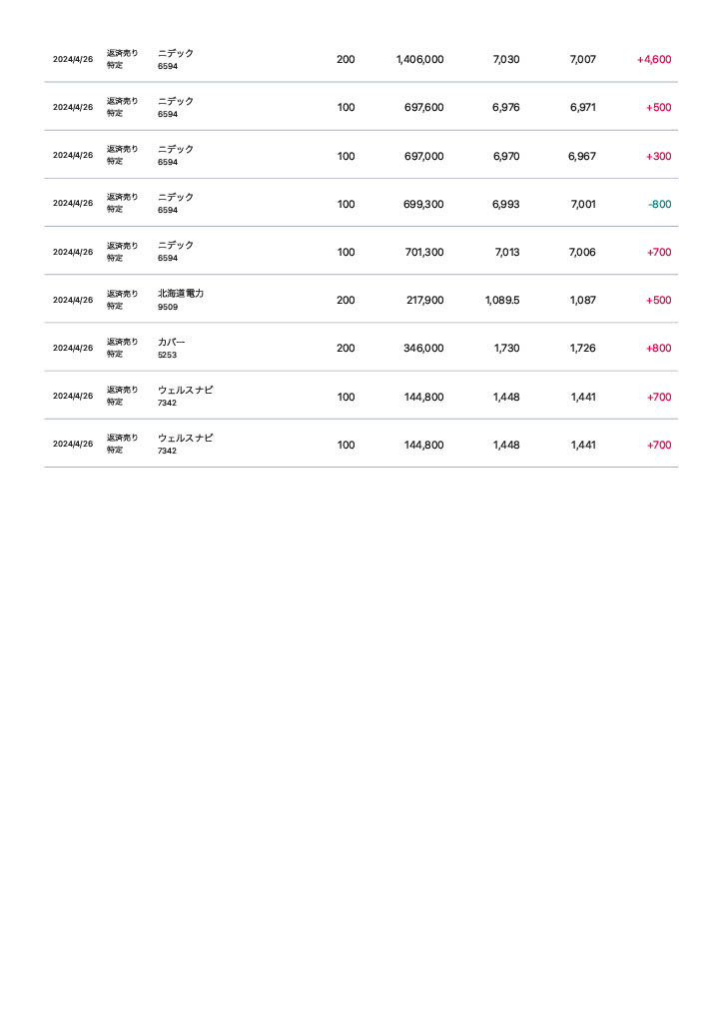Click the 697,600 amount cell

coord(423,108)
